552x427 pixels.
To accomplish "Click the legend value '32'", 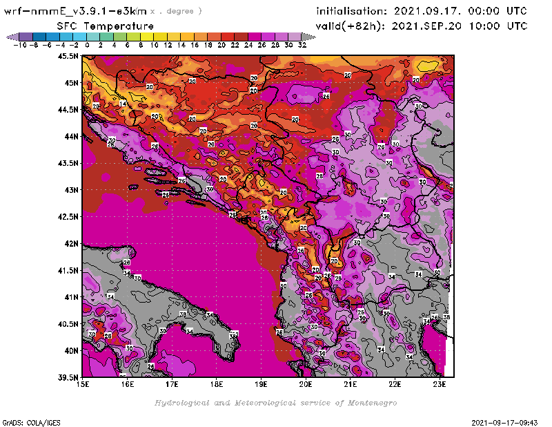I will pyautogui.click(x=302, y=45).
